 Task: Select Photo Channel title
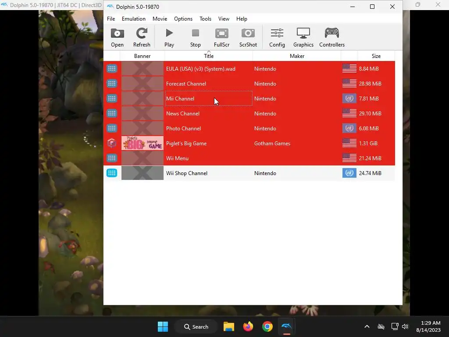pyautogui.click(x=183, y=129)
